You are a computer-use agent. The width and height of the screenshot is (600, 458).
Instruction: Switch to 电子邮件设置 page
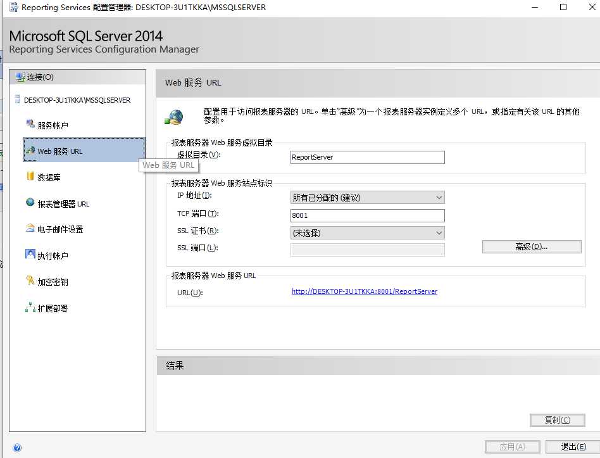pos(60,229)
